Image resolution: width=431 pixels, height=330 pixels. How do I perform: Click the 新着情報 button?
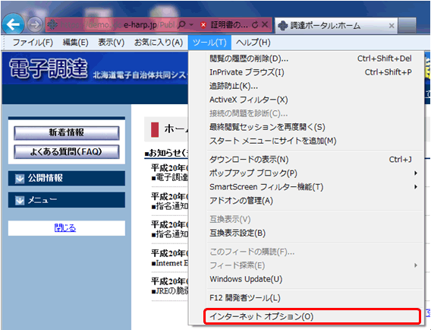[x=67, y=133]
